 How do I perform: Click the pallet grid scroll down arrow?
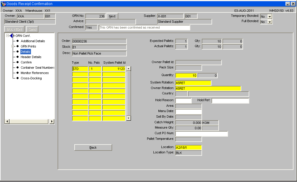tap(129, 118)
